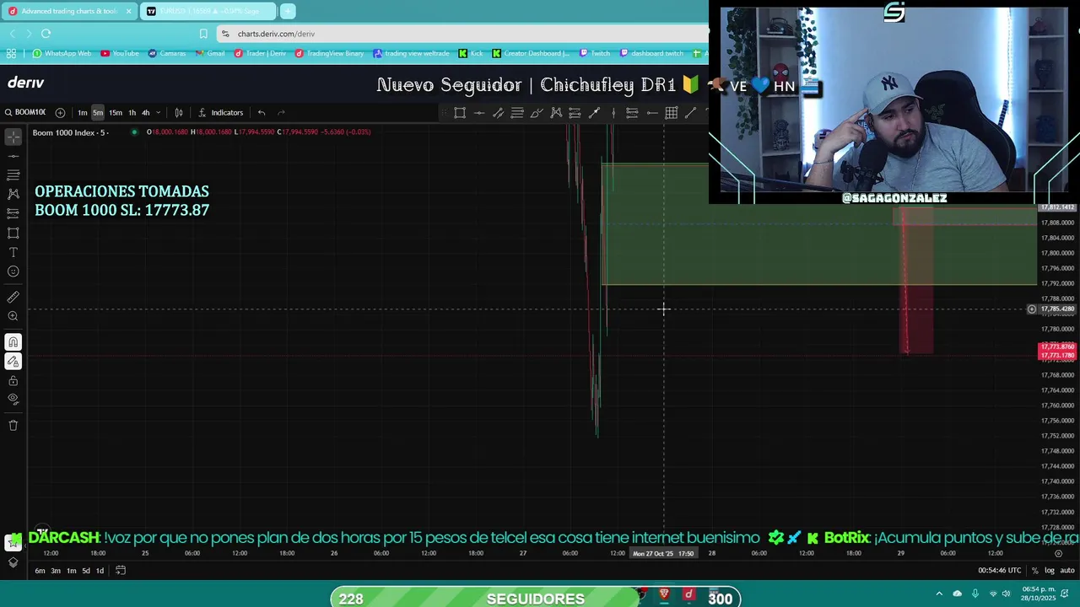Switch to the Advanced trading charts tab
Screen dimensions: 1080x607
coord(69,11)
